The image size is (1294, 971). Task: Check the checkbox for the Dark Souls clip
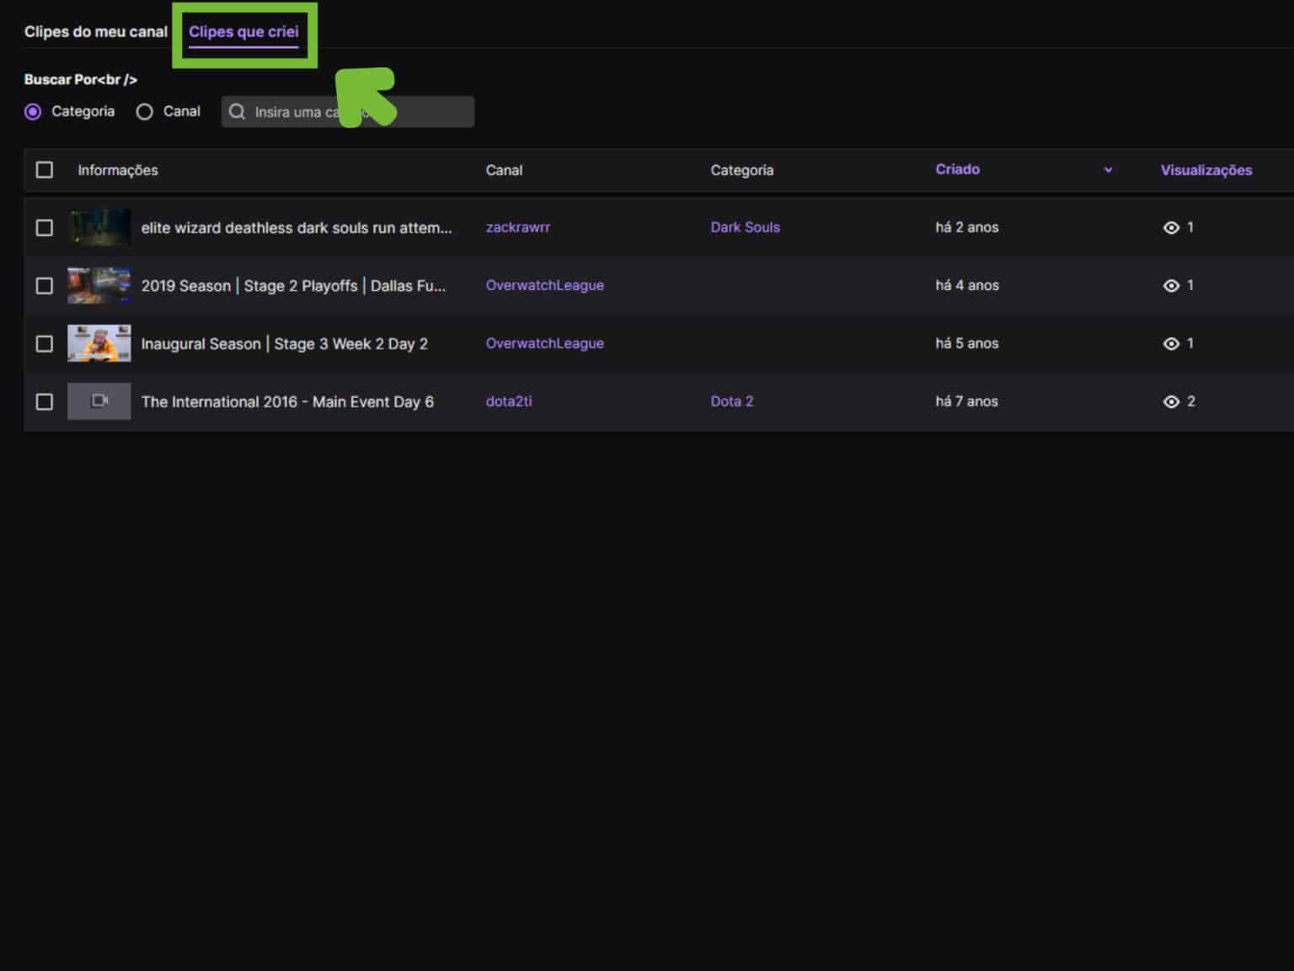tap(45, 228)
